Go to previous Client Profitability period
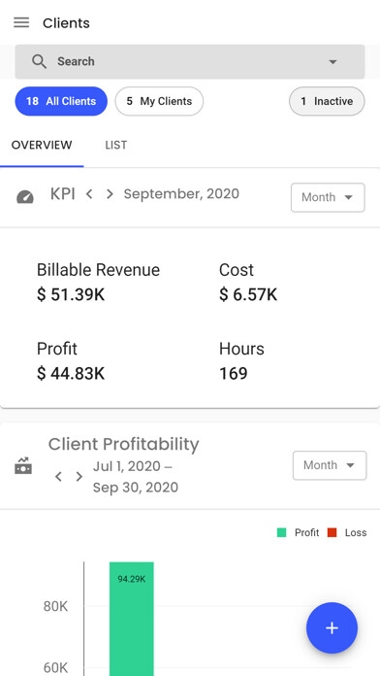The image size is (380, 676). (x=58, y=476)
